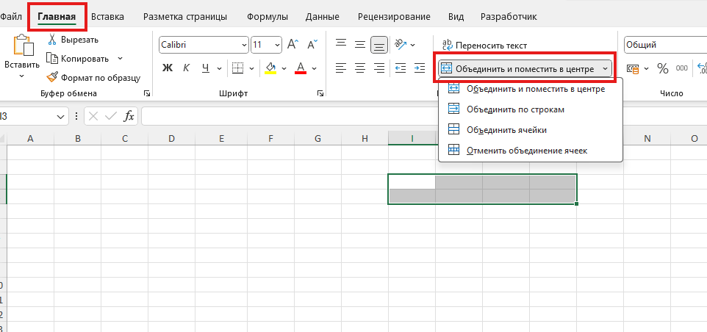
Task: Click the center horizontal alignment icon
Action: 359,68
